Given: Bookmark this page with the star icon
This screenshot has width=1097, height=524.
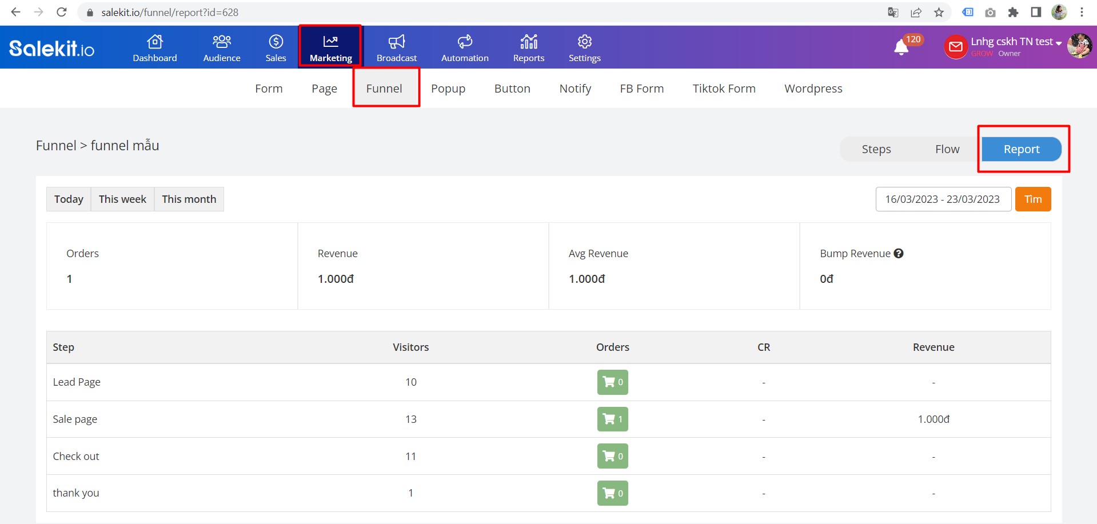Looking at the screenshot, I should tap(939, 12).
